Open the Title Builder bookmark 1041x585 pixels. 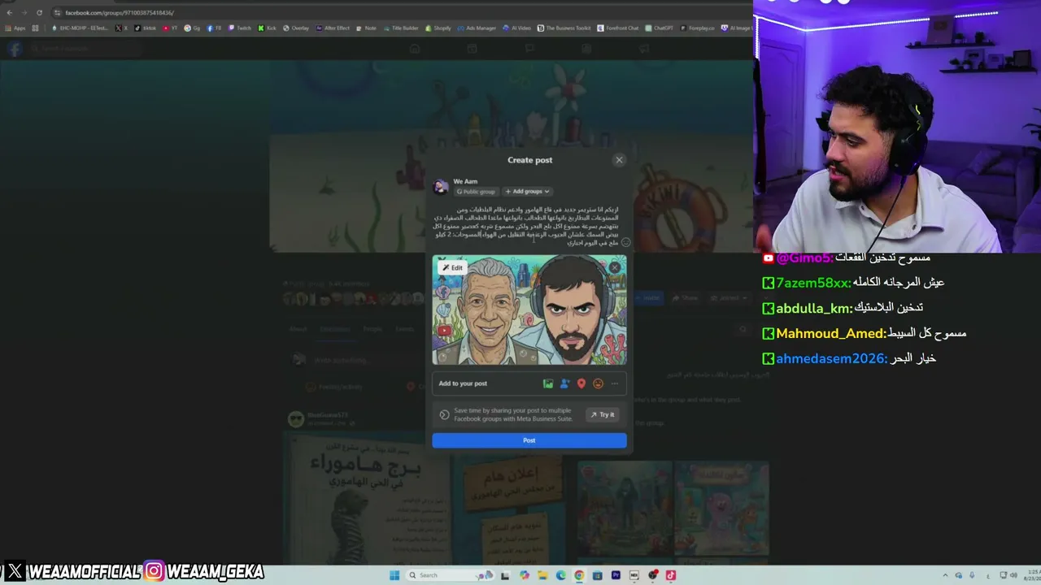401,28
